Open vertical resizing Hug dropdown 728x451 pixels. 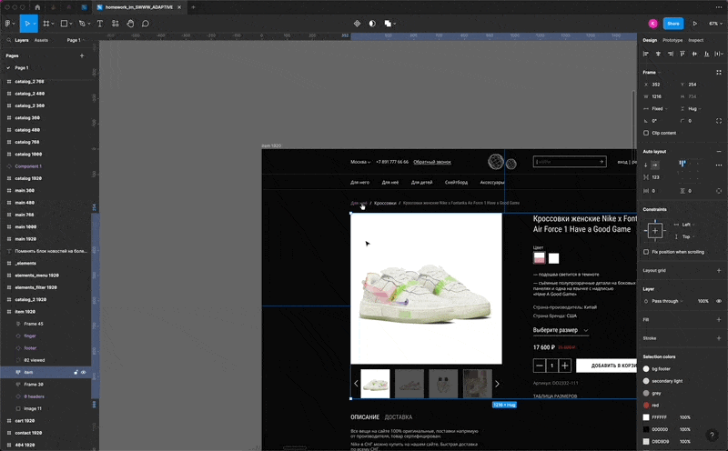coord(691,108)
